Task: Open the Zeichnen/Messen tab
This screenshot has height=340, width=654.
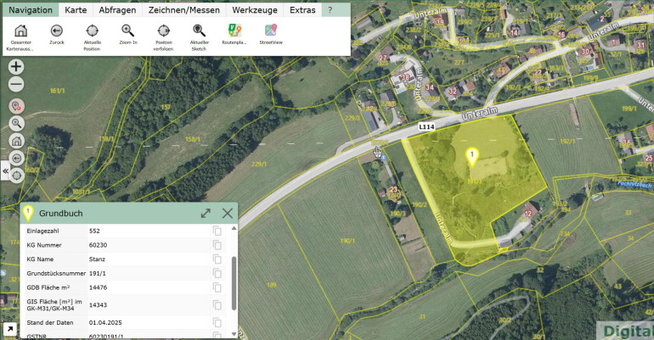Action: (x=183, y=10)
